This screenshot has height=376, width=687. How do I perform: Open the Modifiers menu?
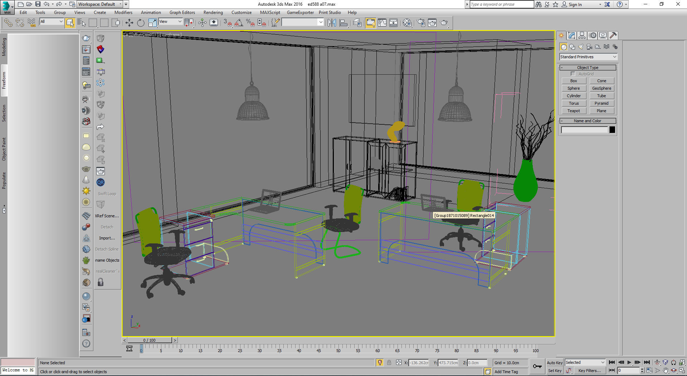[x=123, y=13]
